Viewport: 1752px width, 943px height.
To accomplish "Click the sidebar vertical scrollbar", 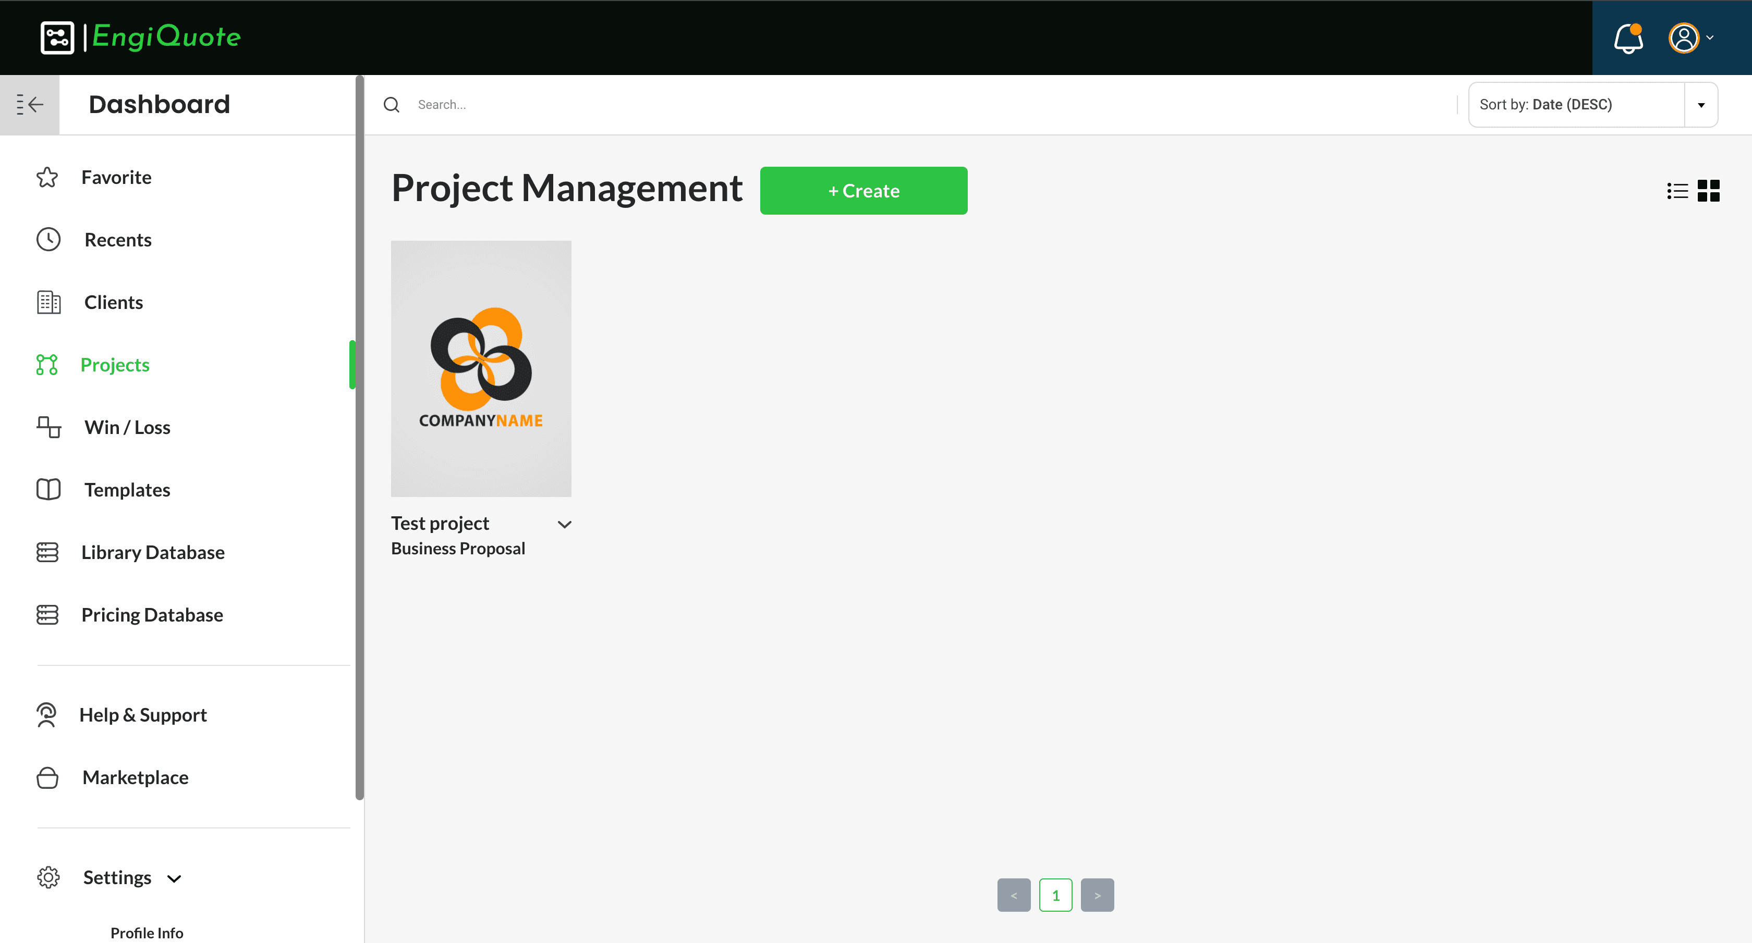I will click(x=359, y=438).
